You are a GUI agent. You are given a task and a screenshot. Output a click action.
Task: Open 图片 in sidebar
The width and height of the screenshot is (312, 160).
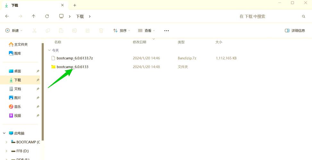(x=15, y=98)
